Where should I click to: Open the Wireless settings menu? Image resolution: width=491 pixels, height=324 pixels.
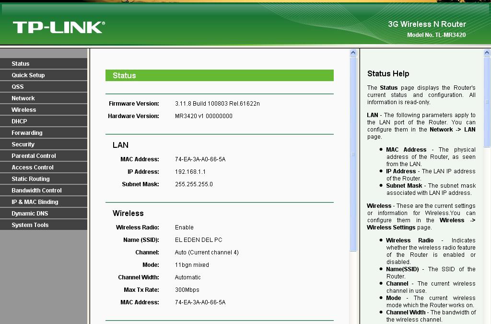tap(44, 109)
